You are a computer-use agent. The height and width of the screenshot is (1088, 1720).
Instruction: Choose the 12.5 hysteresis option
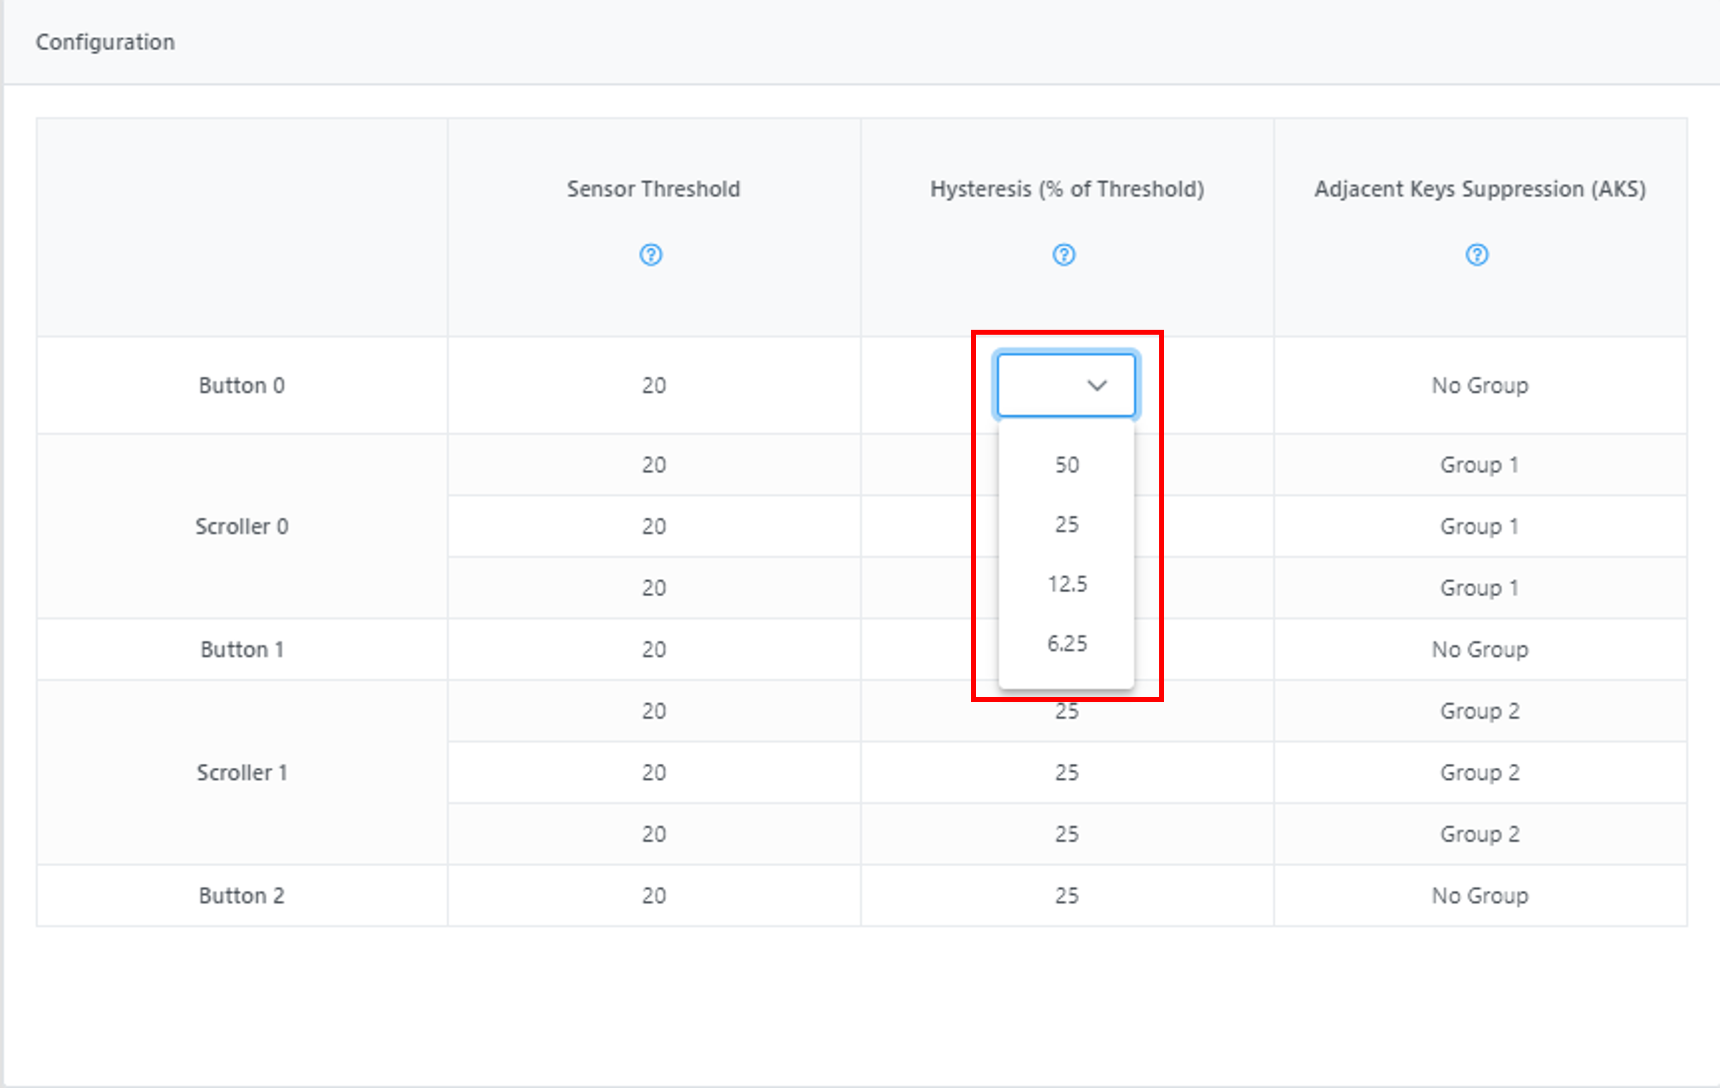1066,584
